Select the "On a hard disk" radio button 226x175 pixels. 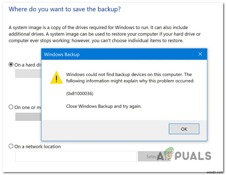tap(11, 65)
